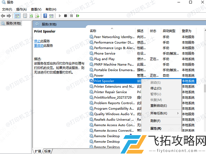Click the Refresh toolbar icon

(31, 16)
